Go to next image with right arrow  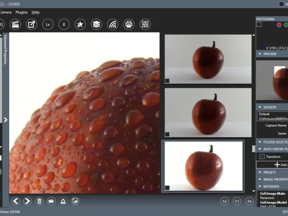click(x=27, y=201)
